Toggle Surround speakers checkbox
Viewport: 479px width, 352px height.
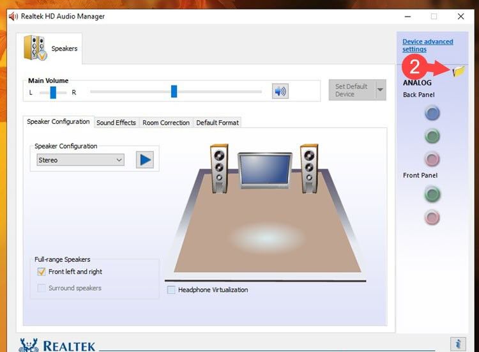tap(42, 288)
